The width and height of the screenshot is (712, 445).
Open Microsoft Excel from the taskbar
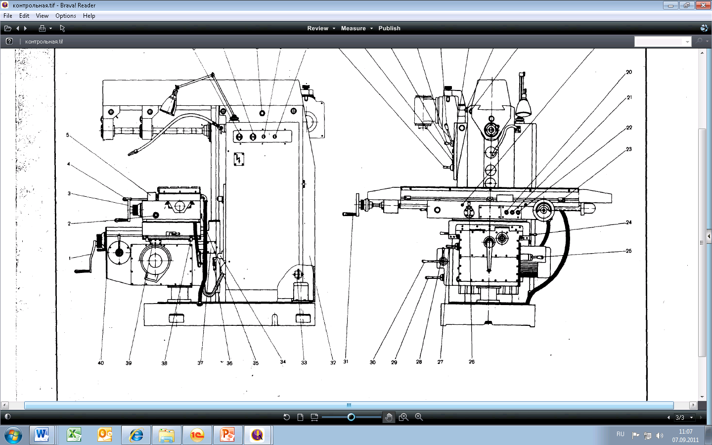(x=74, y=435)
